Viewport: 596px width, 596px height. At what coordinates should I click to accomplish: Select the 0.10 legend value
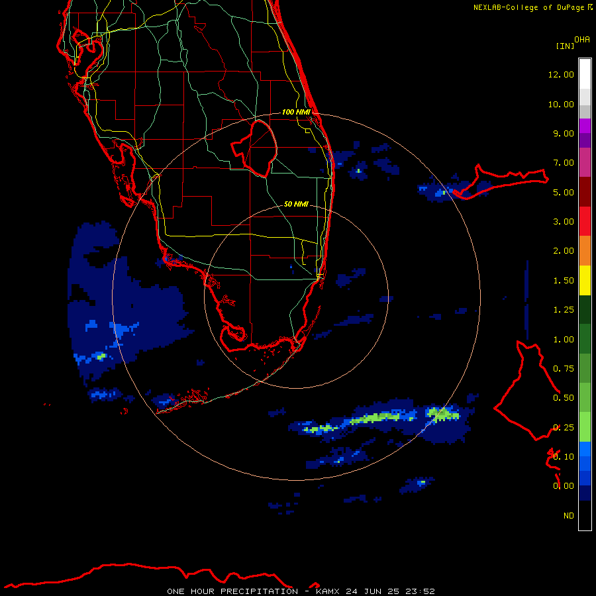point(564,457)
